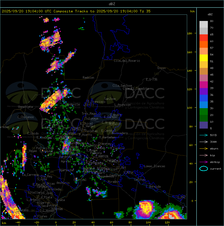Pick the light gray swatch below 80 dBZ
This screenshot has height=226, width=224.
204,24
